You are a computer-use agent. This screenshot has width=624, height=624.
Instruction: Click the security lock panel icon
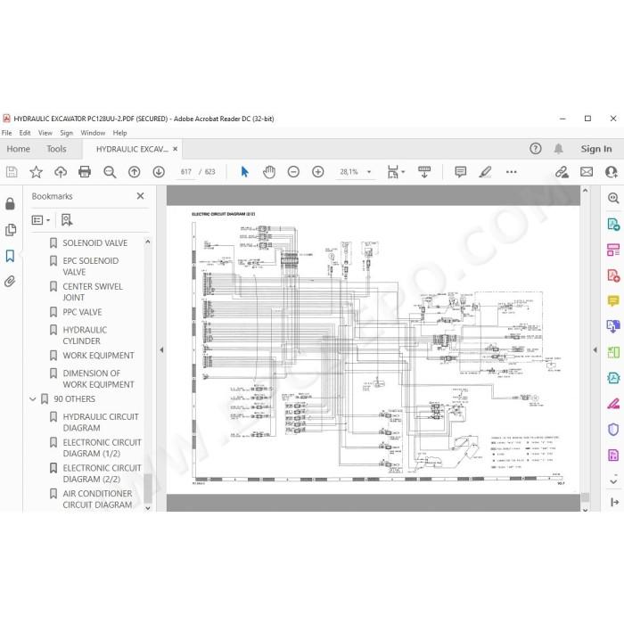(x=11, y=204)
